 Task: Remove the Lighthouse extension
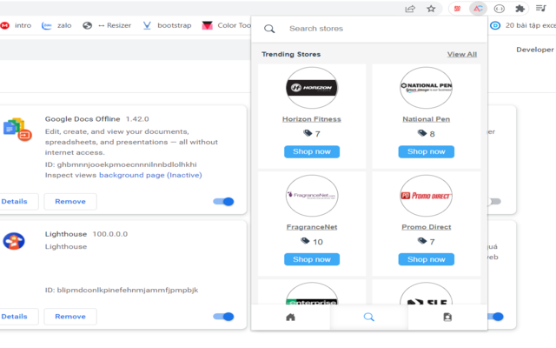(x=70, y=317)
